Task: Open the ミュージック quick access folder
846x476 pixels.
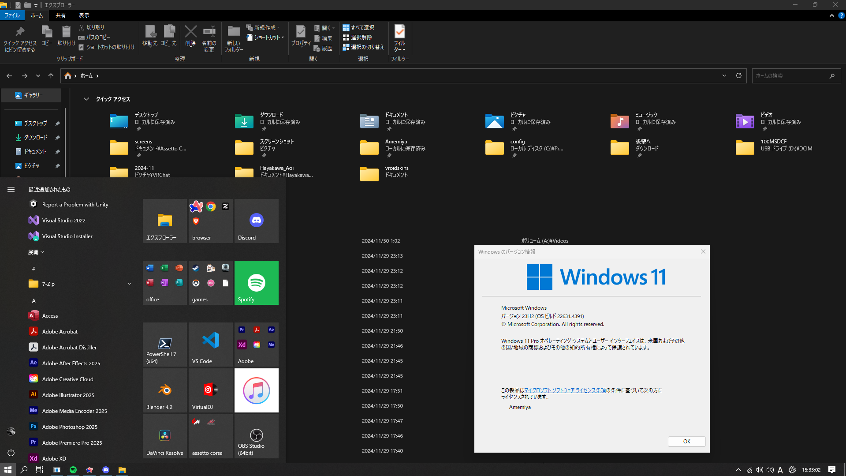Action: click(x=644, y=120)
